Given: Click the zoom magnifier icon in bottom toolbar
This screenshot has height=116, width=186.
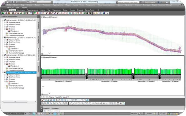Looking at the screenshot, I should tap(43, 104).
